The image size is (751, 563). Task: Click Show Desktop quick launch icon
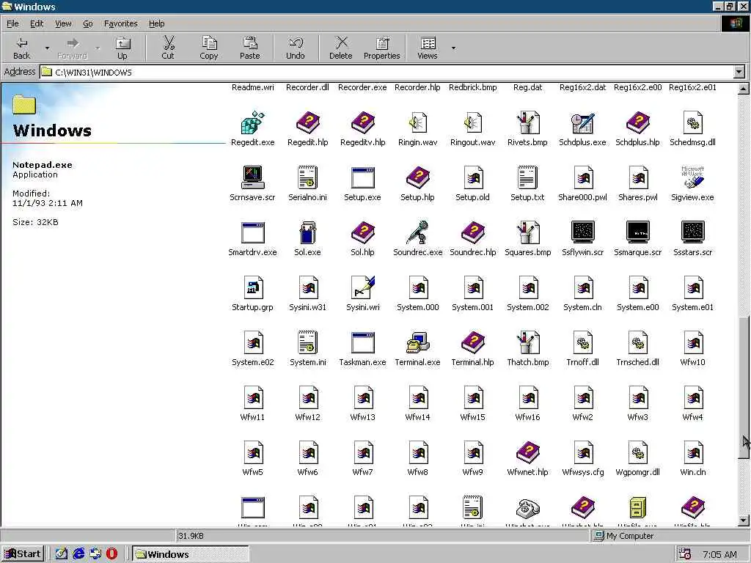click(62, 554)
